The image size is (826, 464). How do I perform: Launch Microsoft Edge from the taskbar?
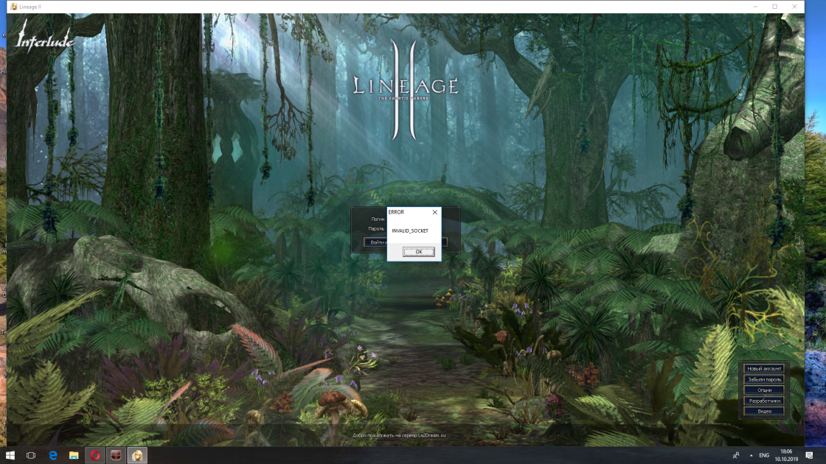(53, 455)
